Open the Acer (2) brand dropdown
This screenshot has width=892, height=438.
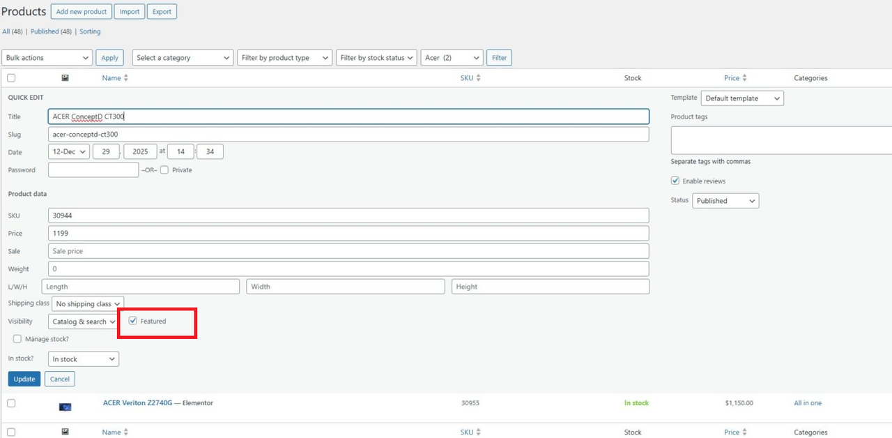[x=452, y=58]
